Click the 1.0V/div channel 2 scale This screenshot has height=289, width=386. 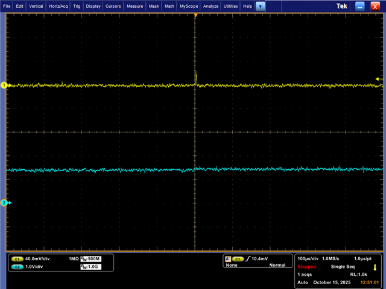pyautogui.click(x=34, y=267)
